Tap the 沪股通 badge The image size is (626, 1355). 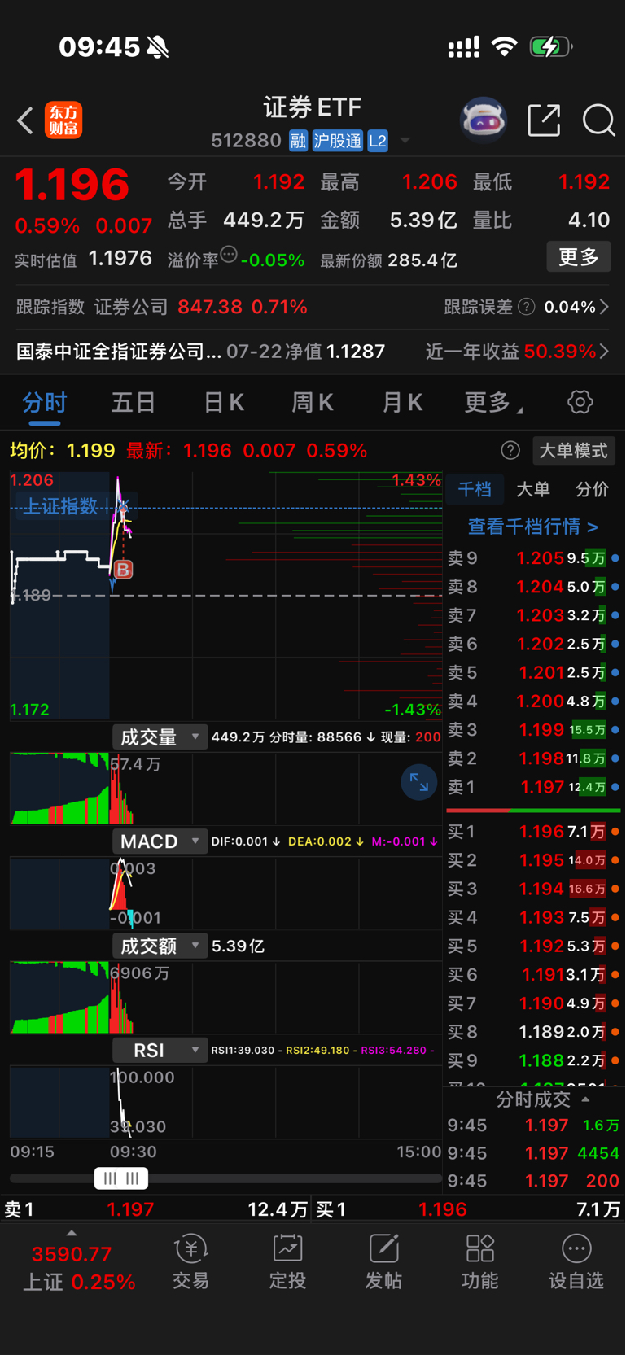[337, 141]
